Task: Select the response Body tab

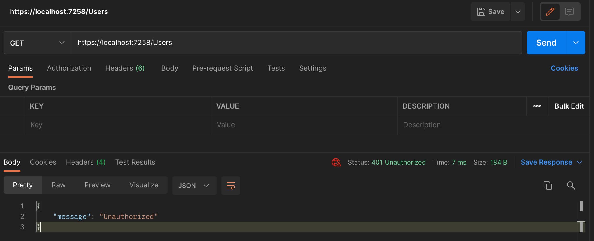Action: (x=12, y=162)
